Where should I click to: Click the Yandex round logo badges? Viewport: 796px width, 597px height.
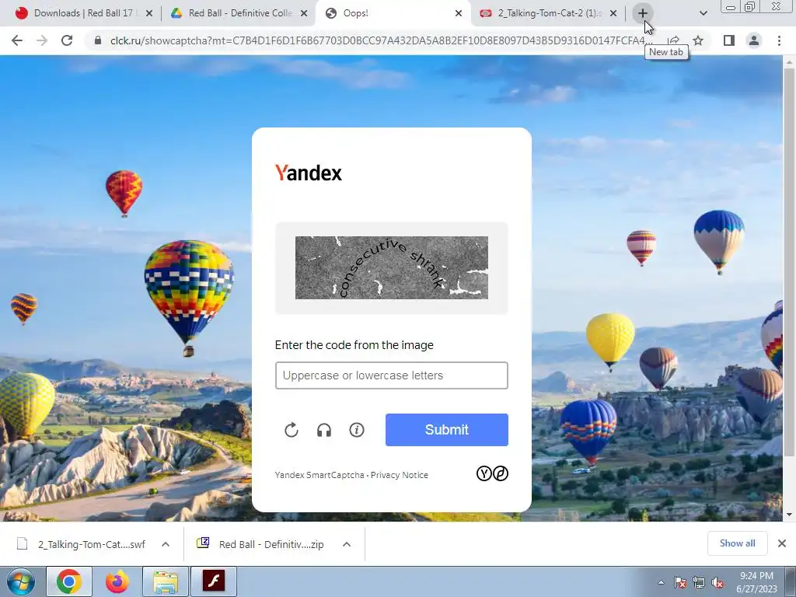tap(492, 473)
